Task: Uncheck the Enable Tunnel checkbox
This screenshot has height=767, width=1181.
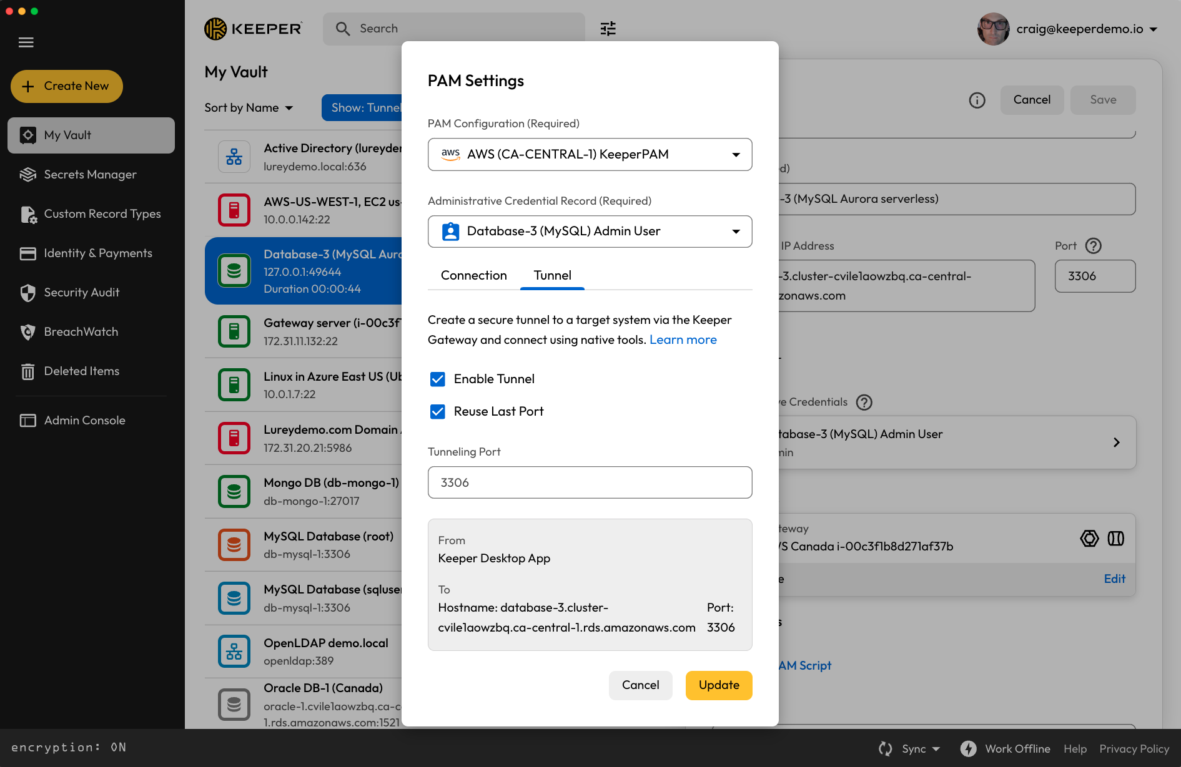Action: 438,379
